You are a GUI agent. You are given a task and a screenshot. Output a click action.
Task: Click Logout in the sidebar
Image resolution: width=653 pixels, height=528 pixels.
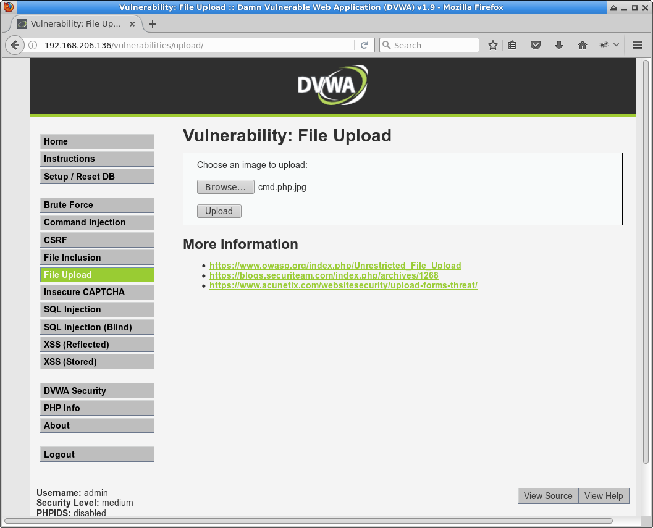click(x=97, y=455)
